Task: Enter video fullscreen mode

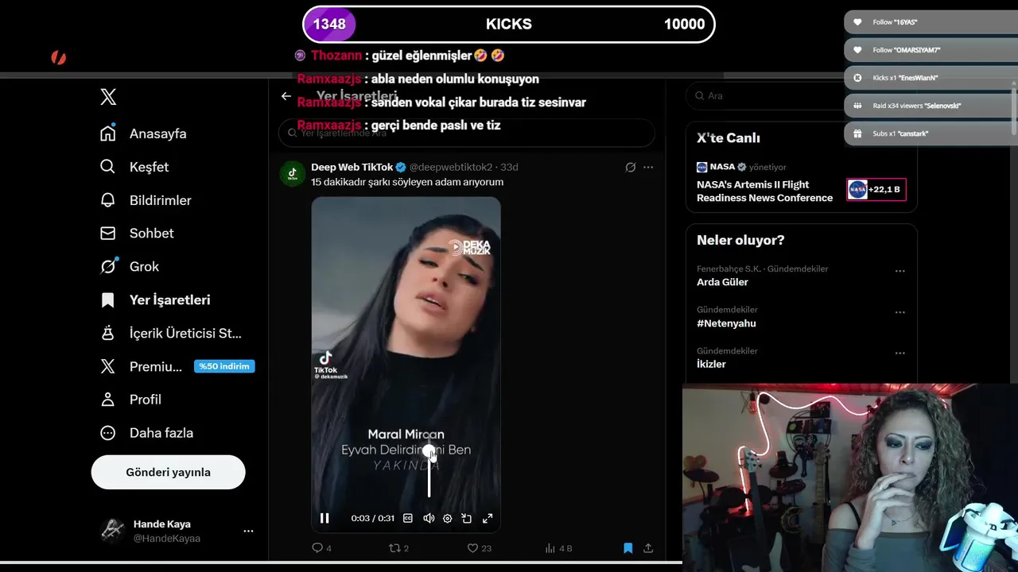Action: pos(488,518)
